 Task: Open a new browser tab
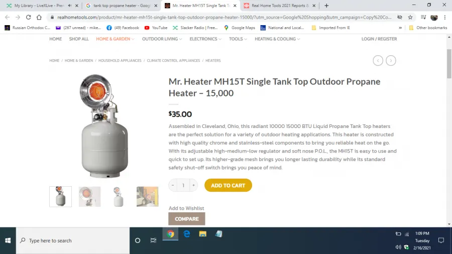click(326, 6)
